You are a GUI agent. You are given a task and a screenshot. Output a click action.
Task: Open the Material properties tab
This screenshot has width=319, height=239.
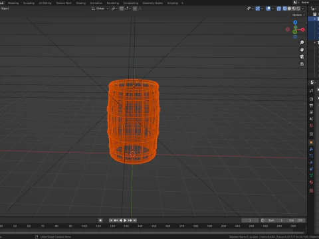point(311,182)
